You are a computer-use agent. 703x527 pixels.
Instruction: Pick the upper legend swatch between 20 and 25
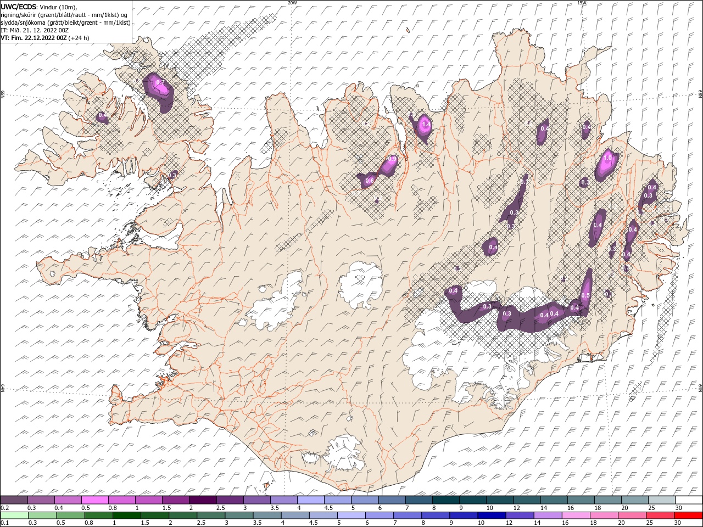pos(634,500)
